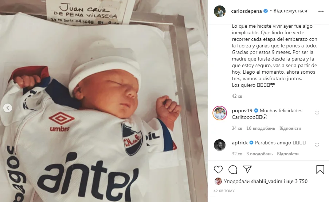Open comment field via speech bubble icon
The height and width of the screenshot is (202, 329).
233,170
